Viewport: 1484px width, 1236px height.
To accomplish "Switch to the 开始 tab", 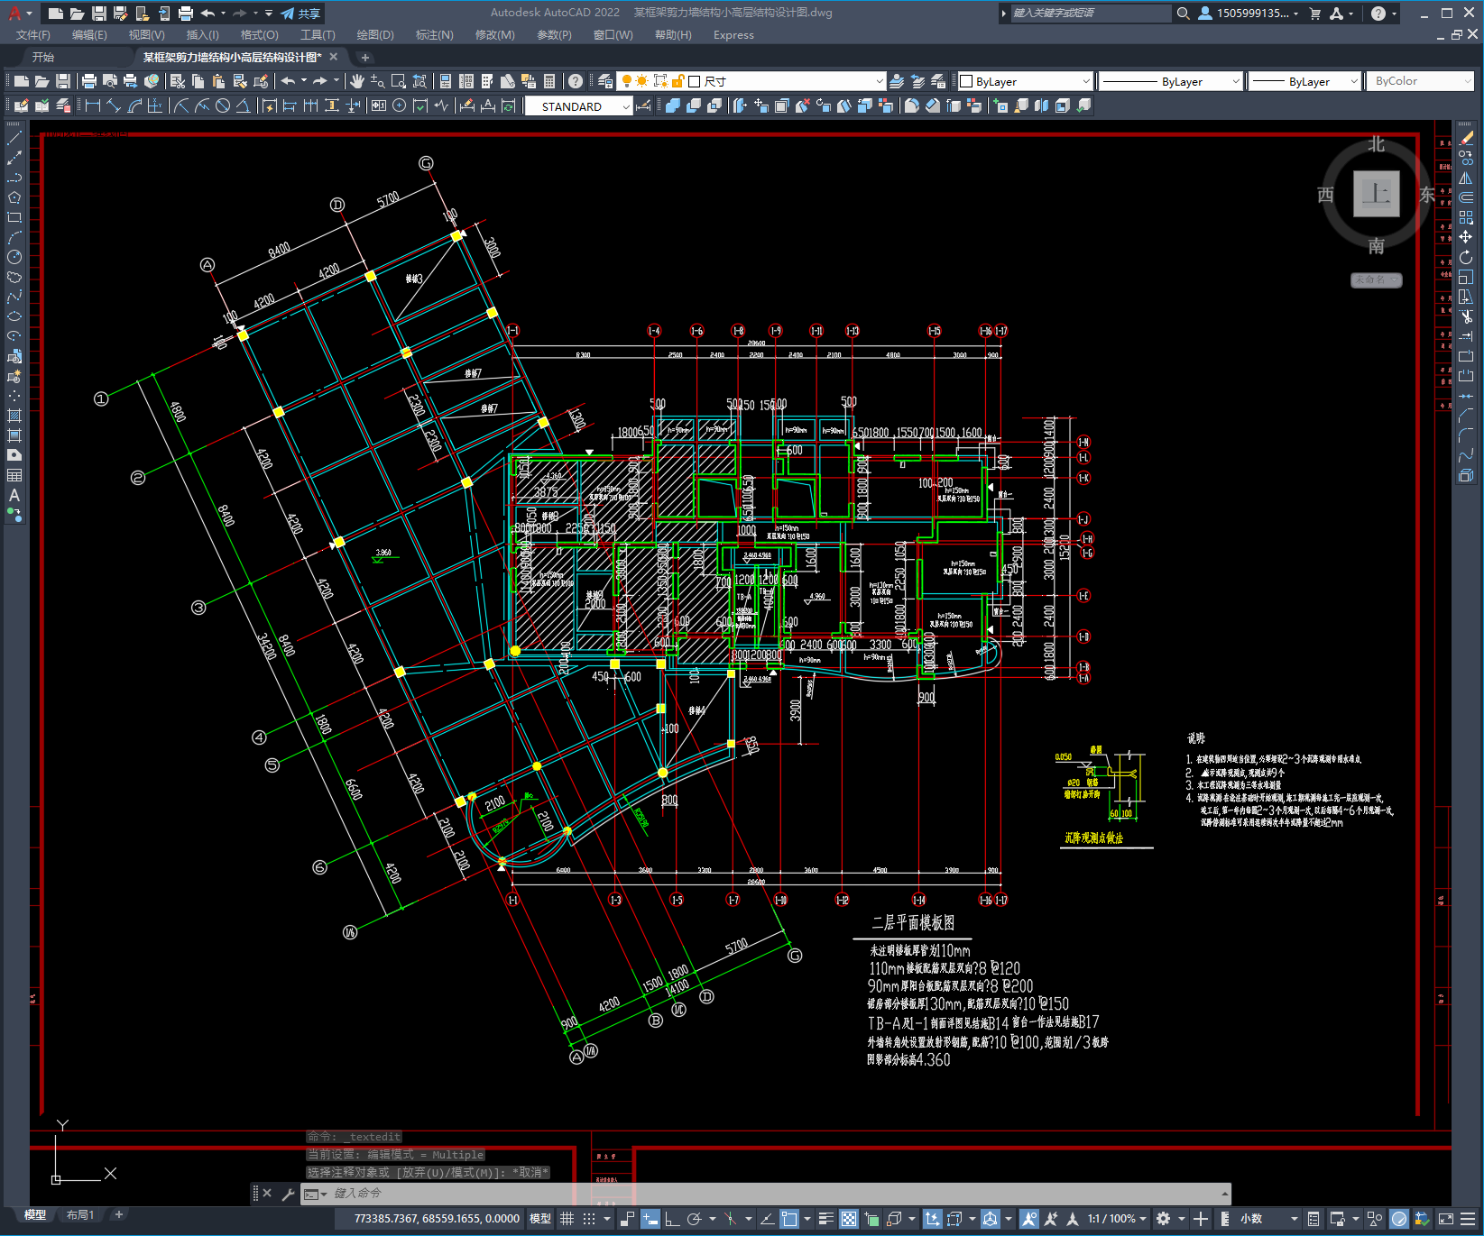I will [x=43, y=57].
